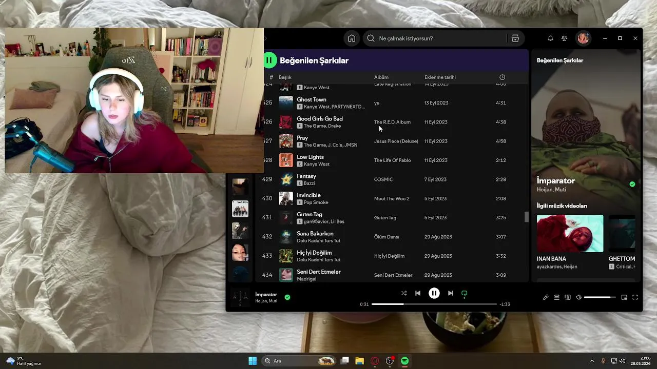657x369 pixels.
Task: Open the lyrics microphone icon
Action: (546, 297)
